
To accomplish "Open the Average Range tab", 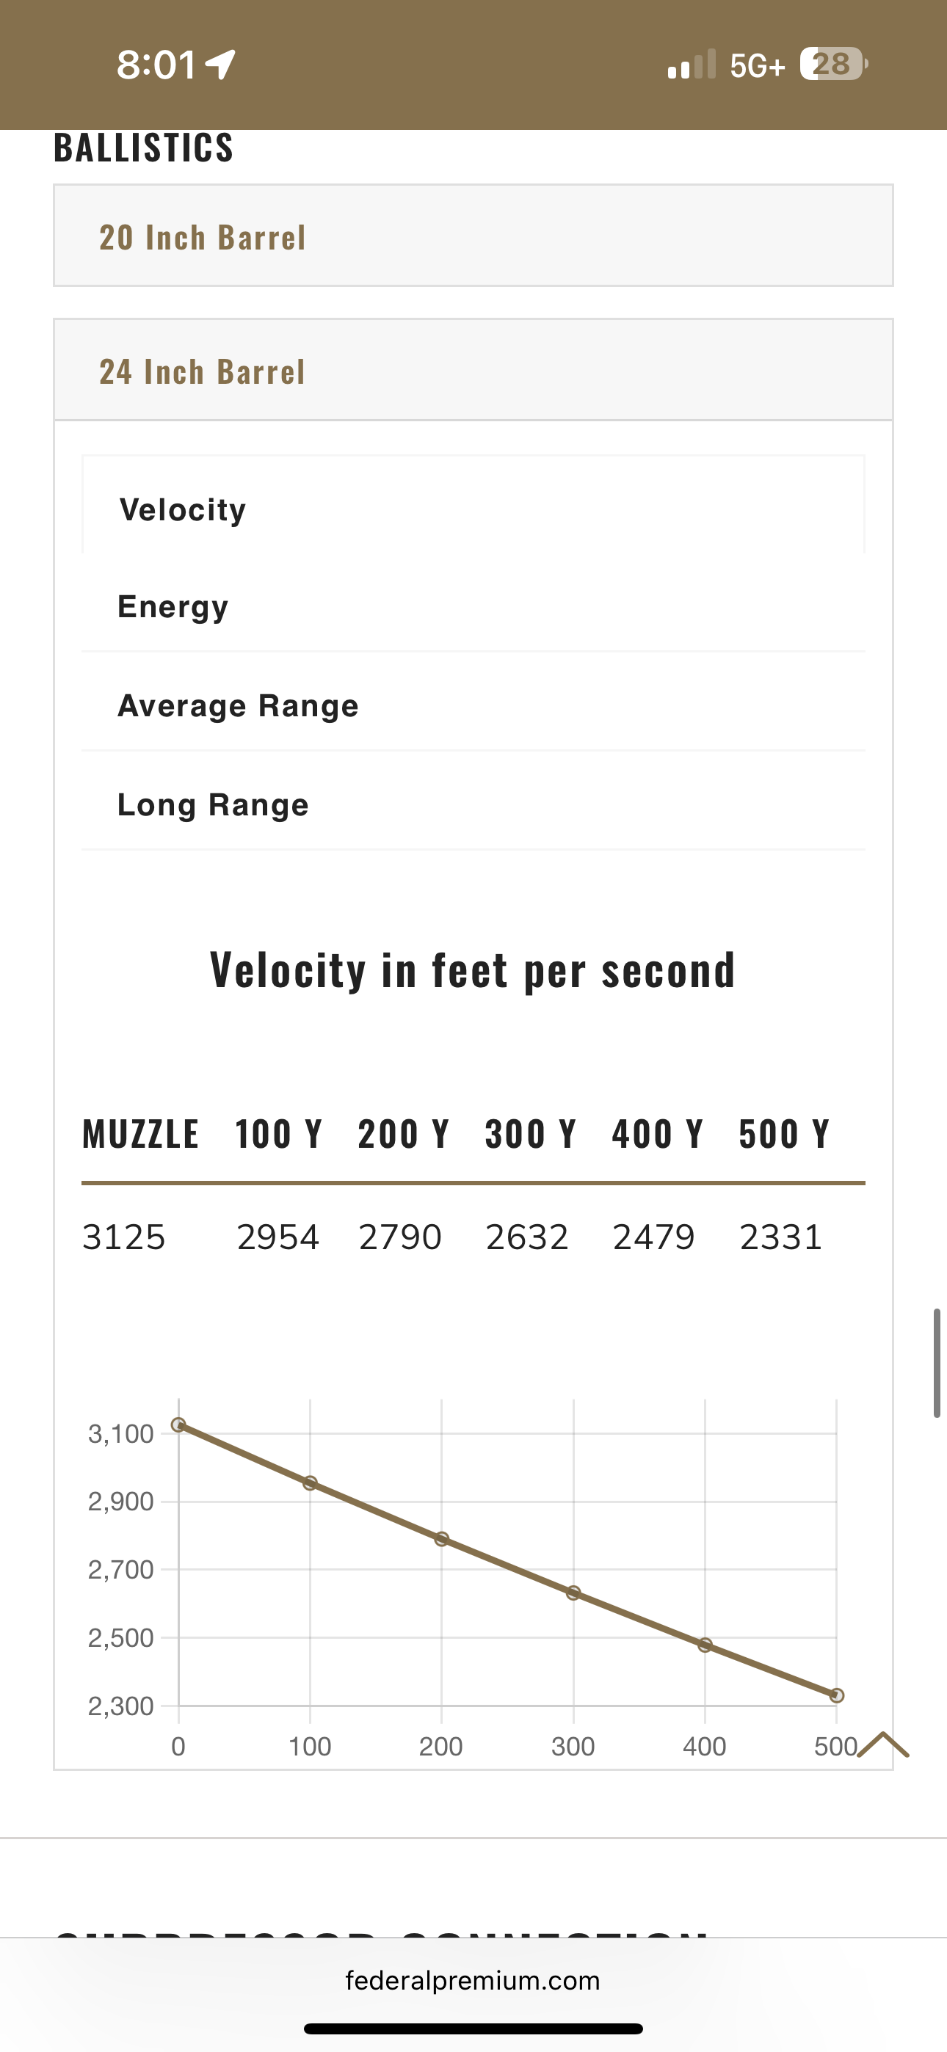I will (239, 706).
